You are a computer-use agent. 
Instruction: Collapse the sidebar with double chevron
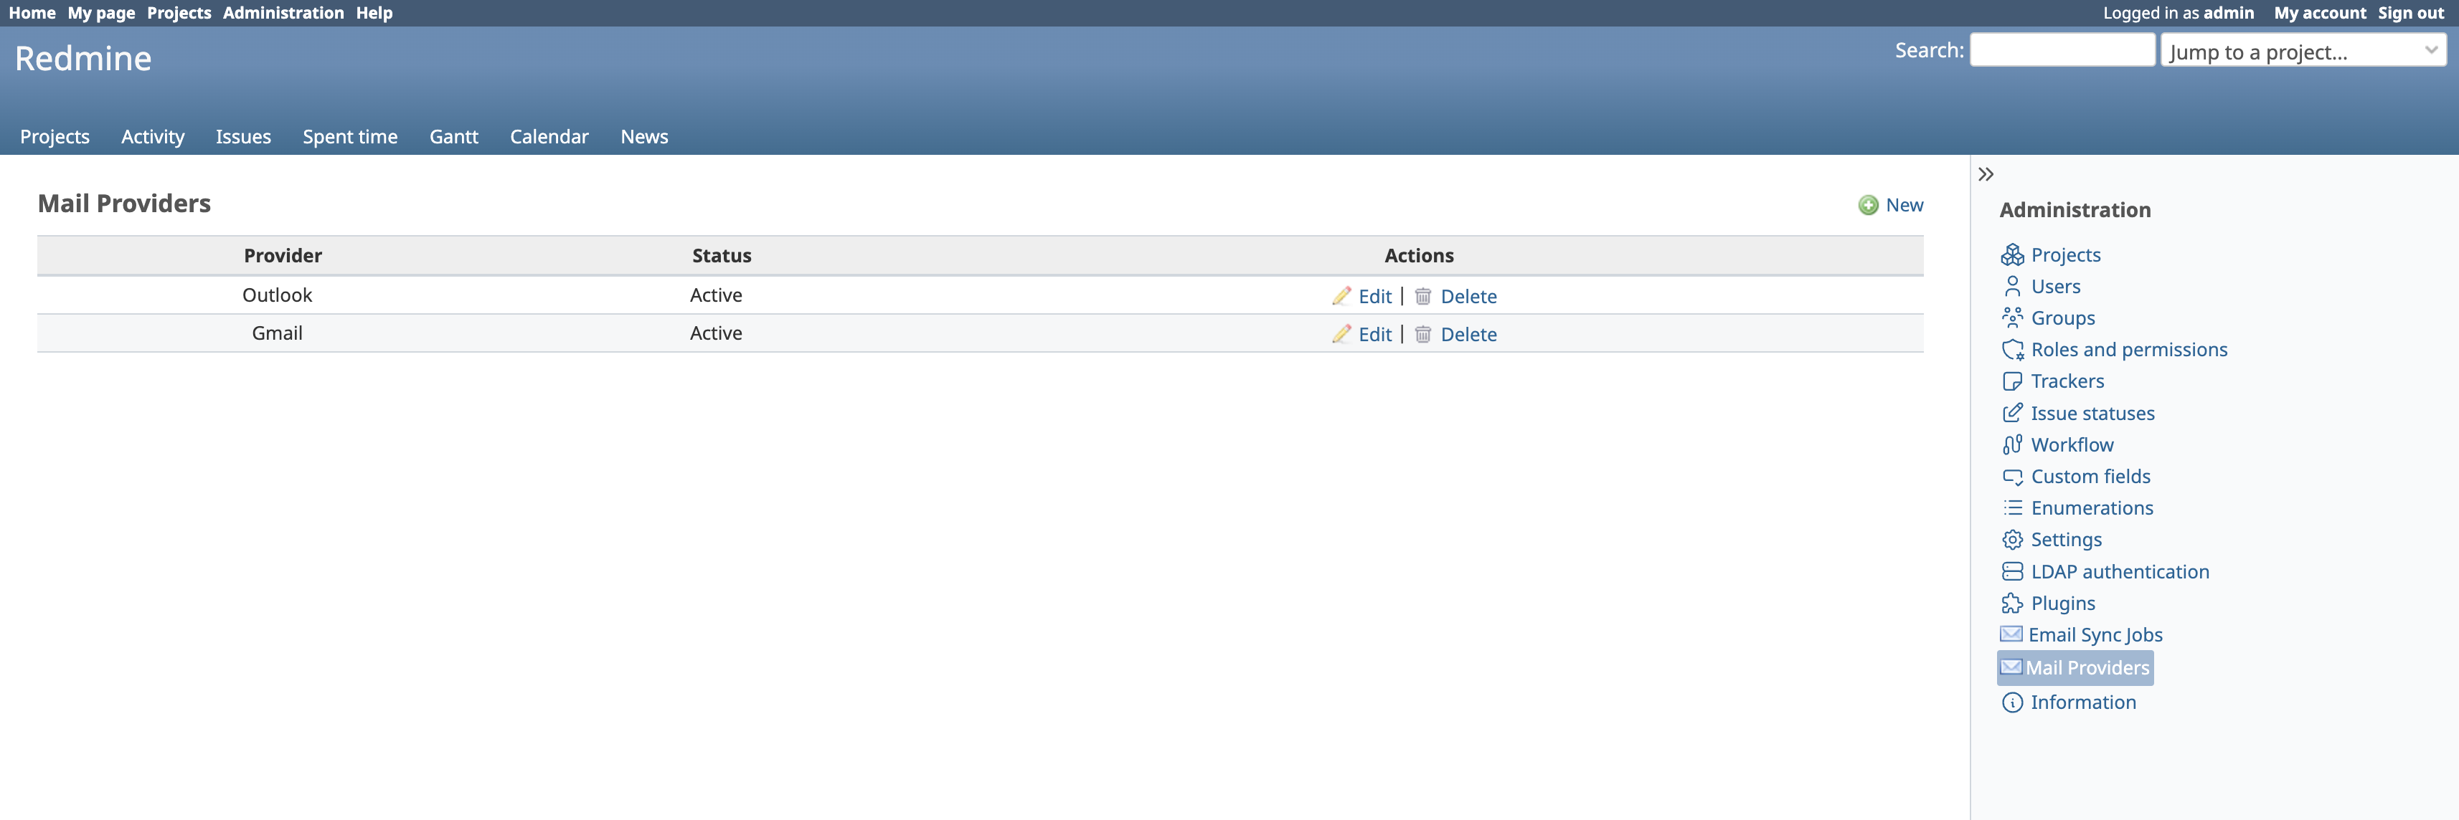click(1986, 174)
